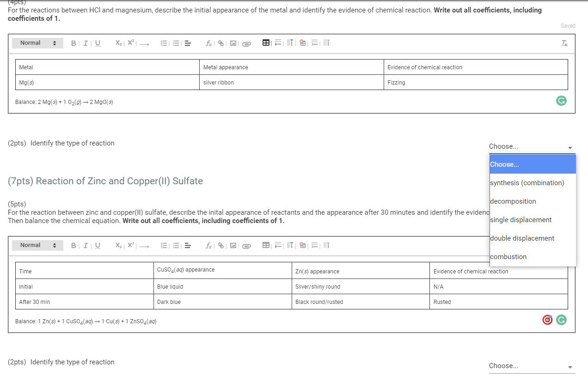The image size is (588, 387).
Task: Click the 'Rusted' evidence cell
Action: 499,302
